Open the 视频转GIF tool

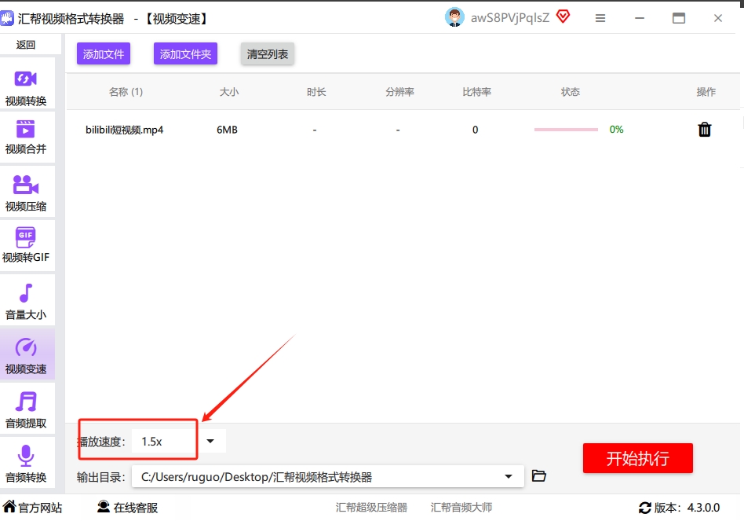(x=26, y=245)
